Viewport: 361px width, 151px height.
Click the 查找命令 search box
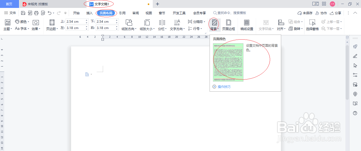(230, 13)
